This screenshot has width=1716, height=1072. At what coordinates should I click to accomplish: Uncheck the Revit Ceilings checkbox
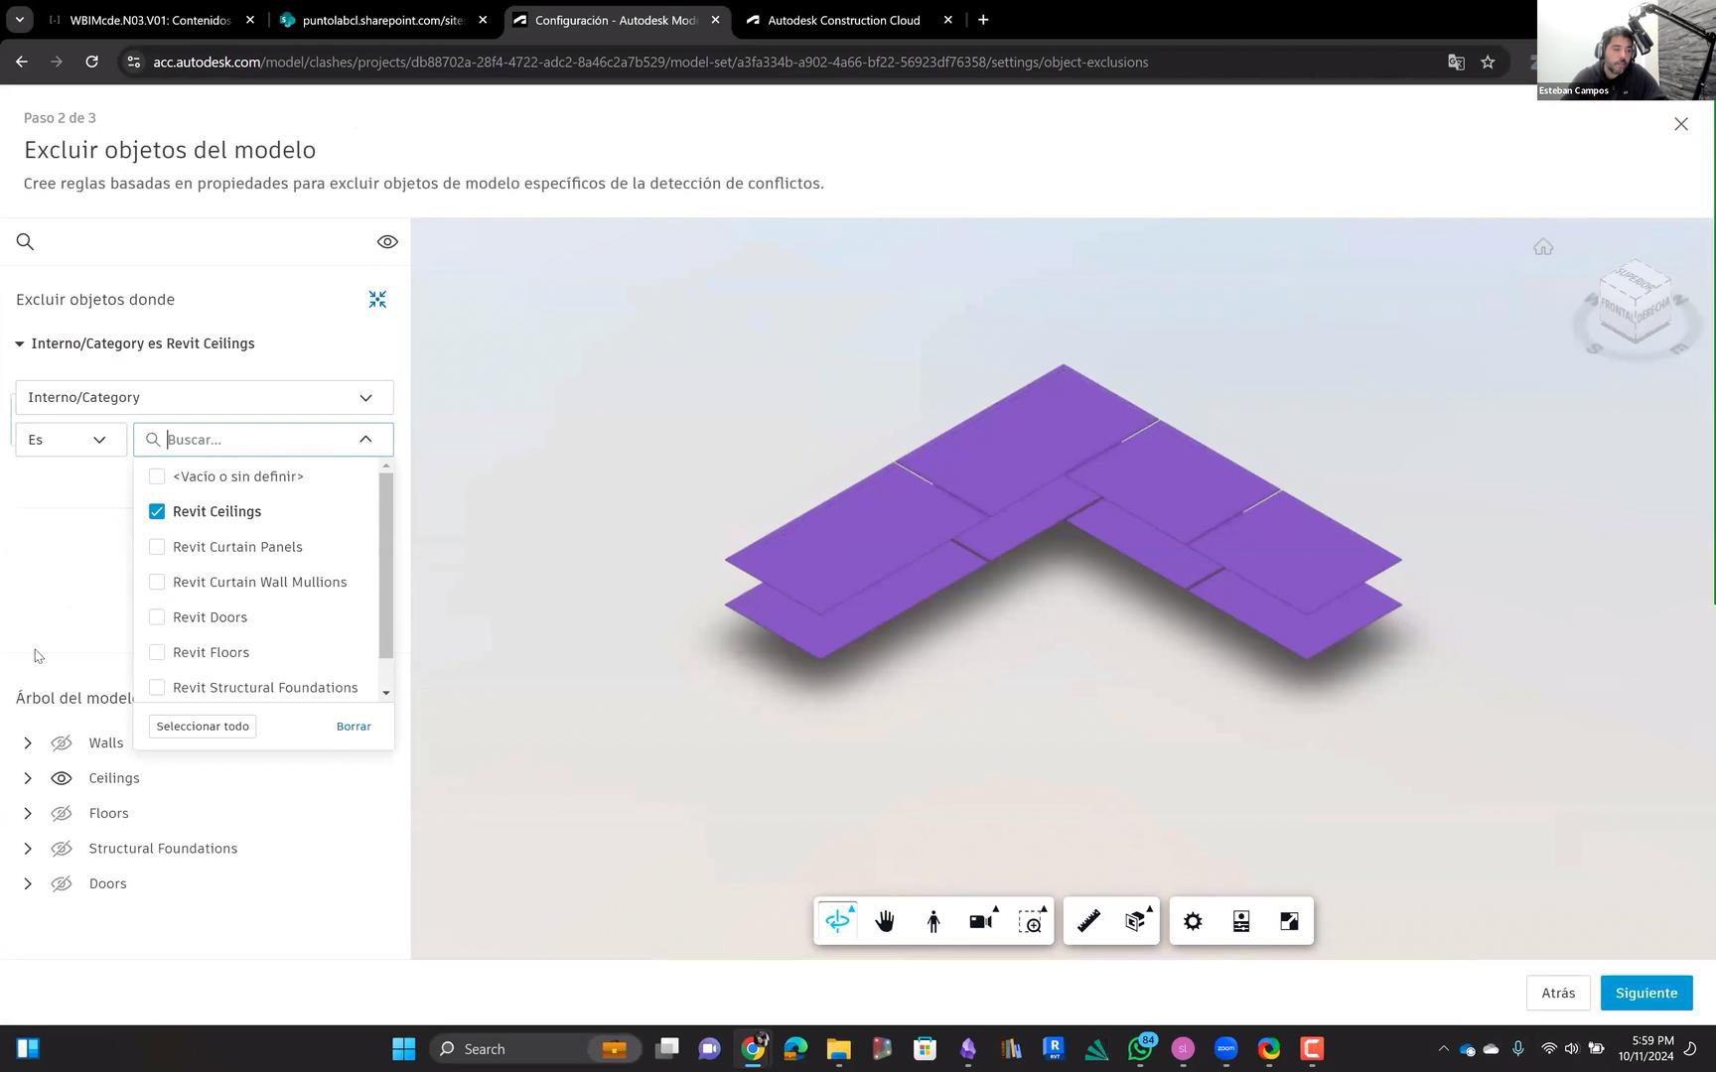[157, 512]
